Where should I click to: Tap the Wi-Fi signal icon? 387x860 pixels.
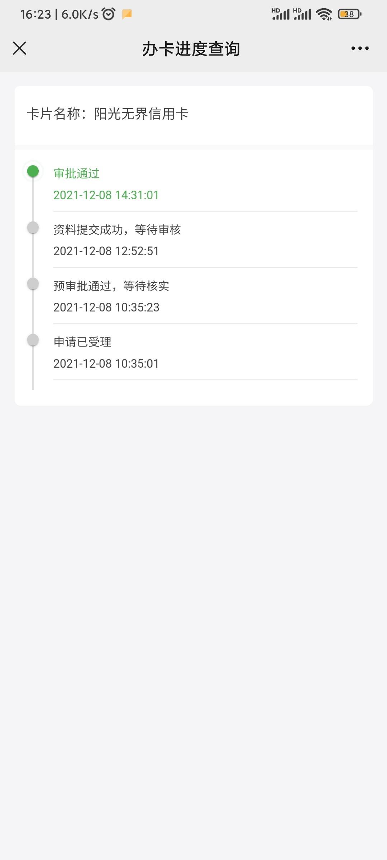click(x=324, y=14)
